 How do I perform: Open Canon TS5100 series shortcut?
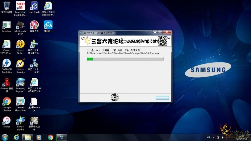pyautogui.click(x=7, y=47)
